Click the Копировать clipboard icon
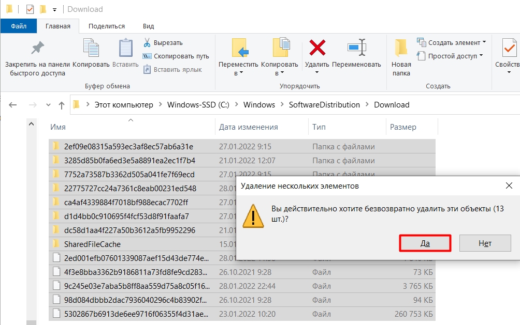Image resolution: width=520 pixels, height=325 pixels. (91, 48)
